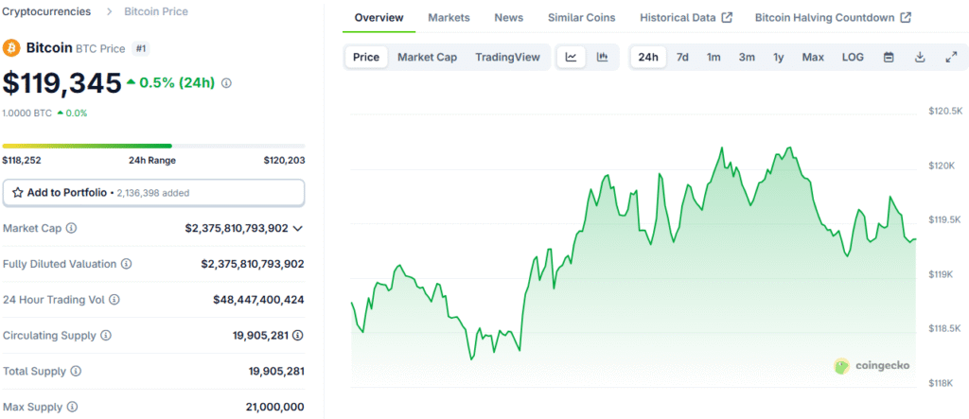The width and height of the screenshot is (969, 419).
Task: Click the $120.5K axis label
Action: click(x=945, y=112)
